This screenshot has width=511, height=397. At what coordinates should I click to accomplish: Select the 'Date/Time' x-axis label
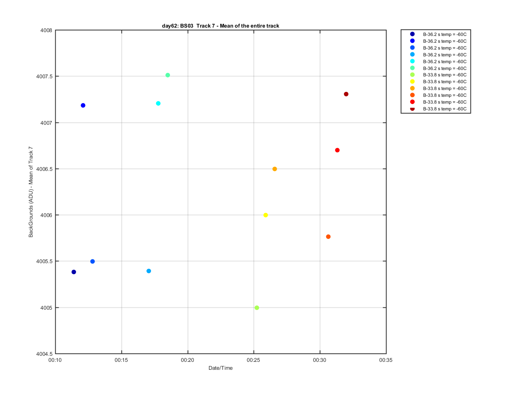pyautogui.click(x=221, y=368)
